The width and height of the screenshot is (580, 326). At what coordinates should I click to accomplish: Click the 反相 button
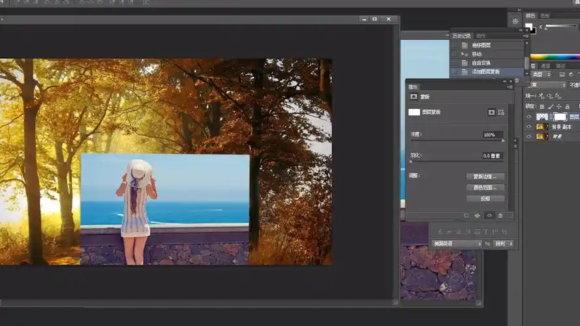tap(485, 199)
